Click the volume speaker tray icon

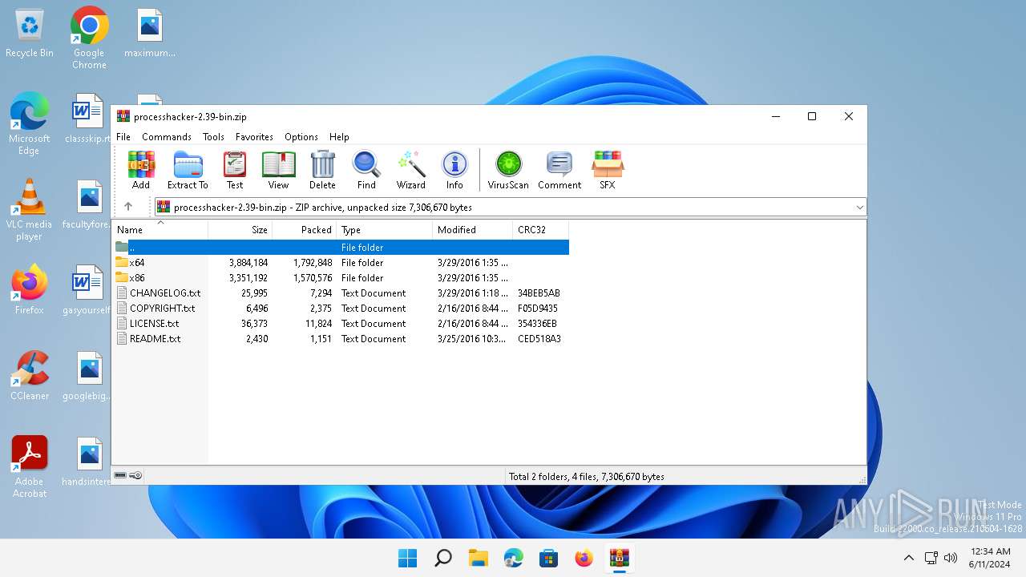coord(951,558)
